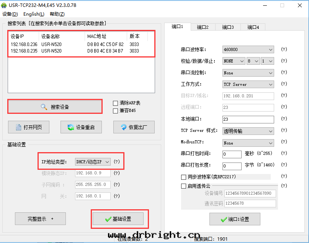This screenshot has height=243, width=309.
Task: Toggle the 兼容E45 checkbox
Action: pos(115,111)
